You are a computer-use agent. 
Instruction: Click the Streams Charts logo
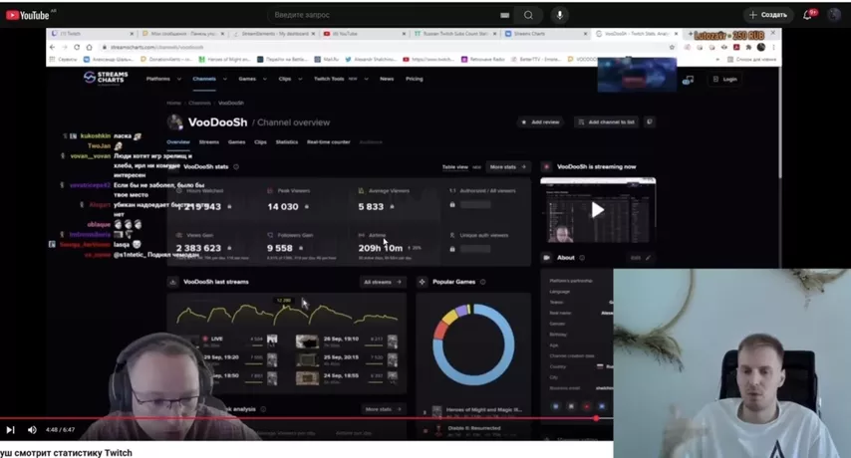(106, 79)
